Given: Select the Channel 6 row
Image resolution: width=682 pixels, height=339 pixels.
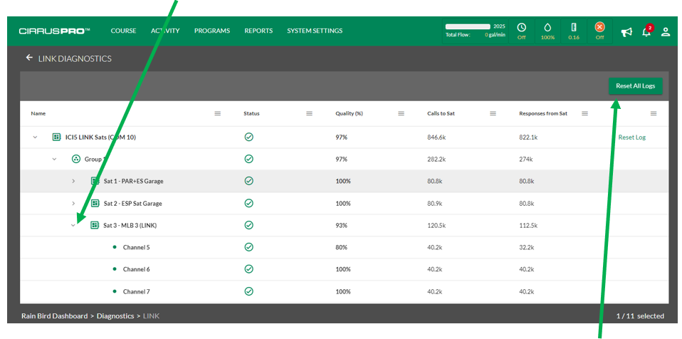Looking at the screenshot, I should 344,269.
